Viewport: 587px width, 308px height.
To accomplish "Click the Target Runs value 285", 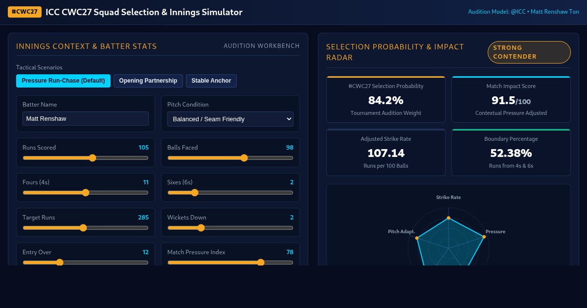I will tap(143, 218).
